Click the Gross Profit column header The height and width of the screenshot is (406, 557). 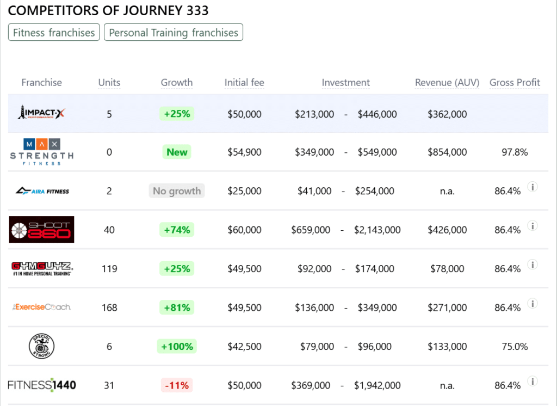click(515, 83)
